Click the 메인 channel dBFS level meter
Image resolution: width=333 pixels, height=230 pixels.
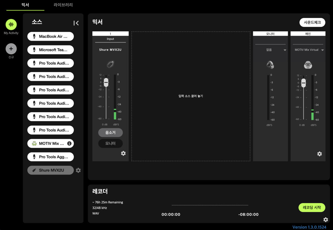pyautogui.click(x=312, y=97)
